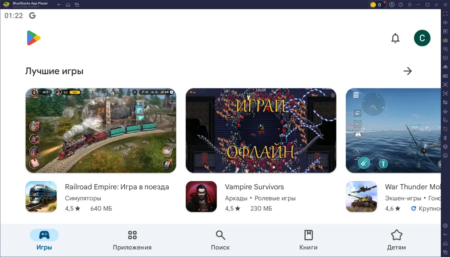Click the Симуляторы genre label
Image resolution: width=450 pixels, height=257 pixels.
point(83,198)
